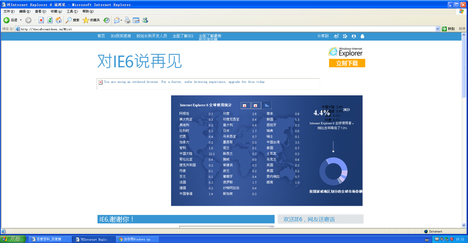Open the Back button history dropdown
The image size is (468, 243).
point(20,20)
